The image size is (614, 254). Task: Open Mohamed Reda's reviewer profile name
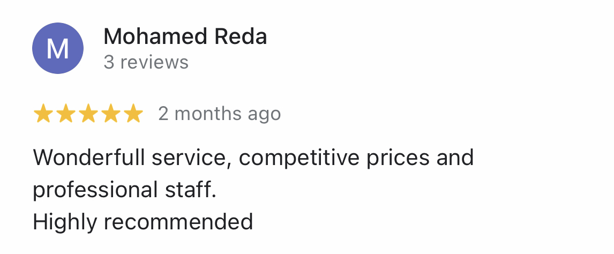click(x=185, y=37)
